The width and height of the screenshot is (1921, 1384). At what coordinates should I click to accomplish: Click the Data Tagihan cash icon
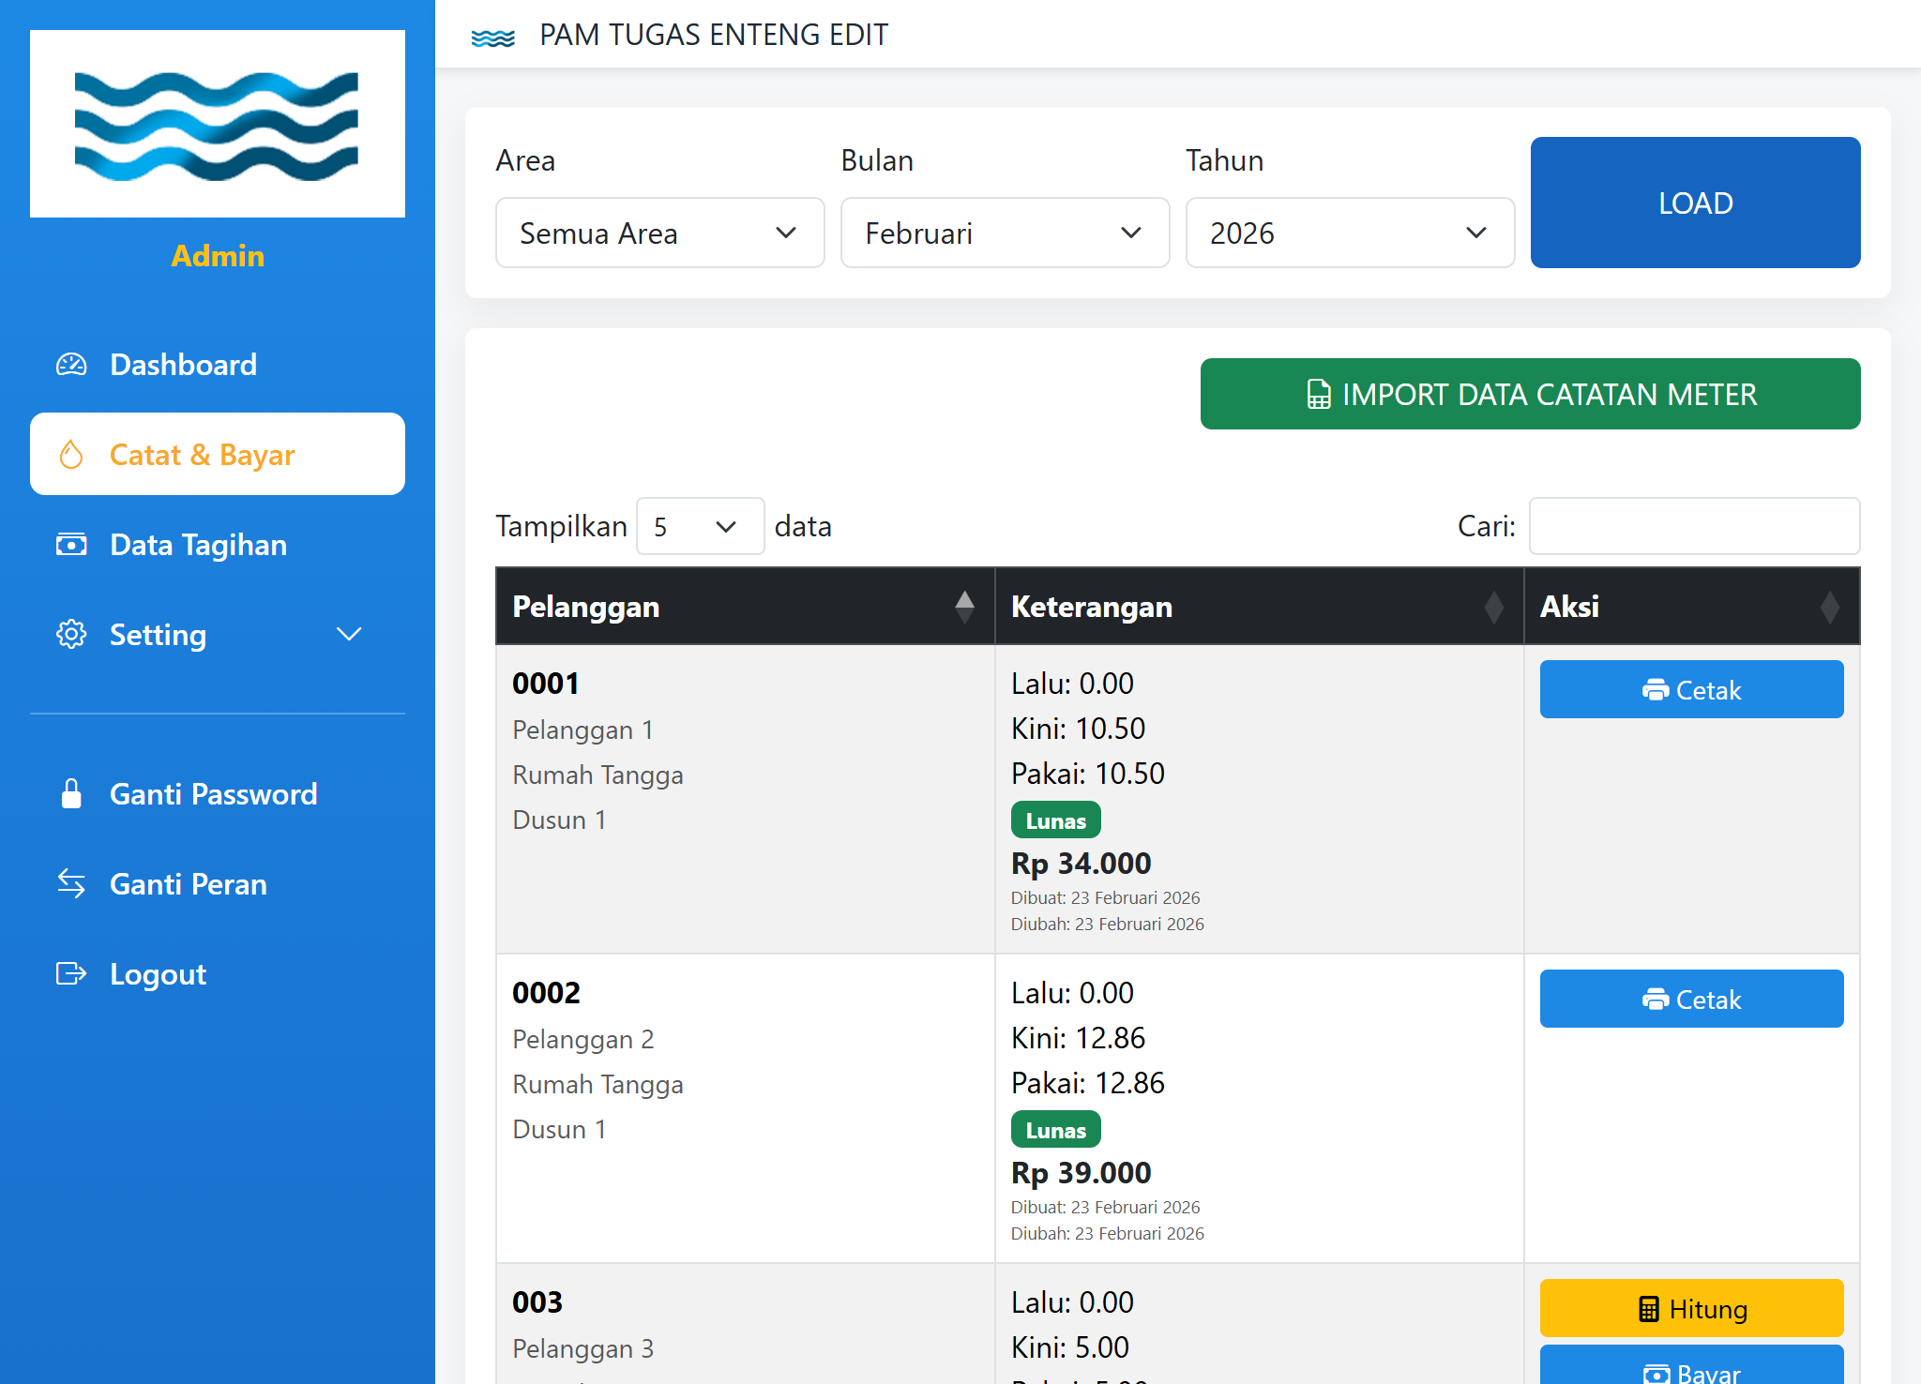pos(71,545)
